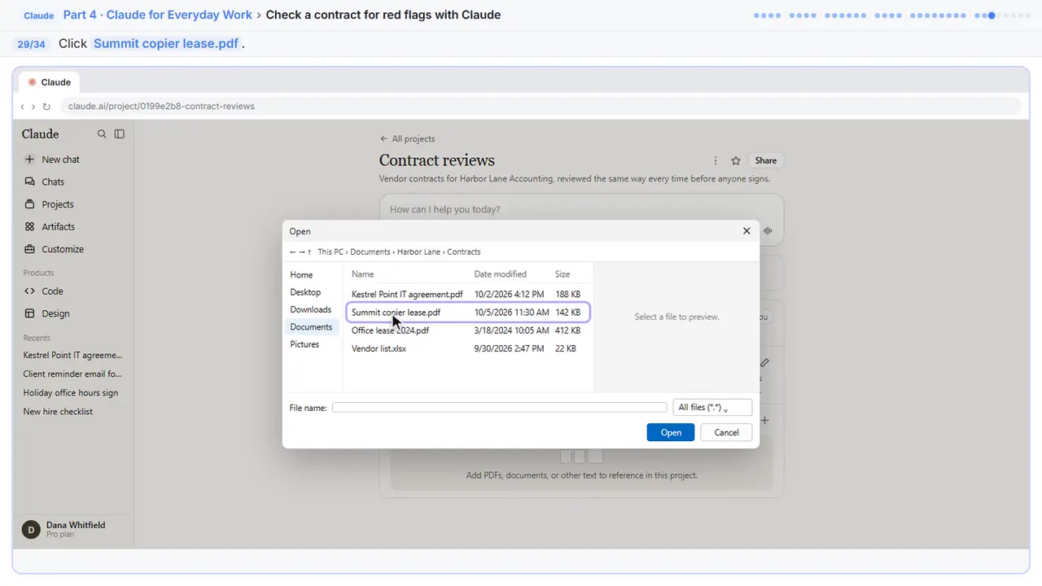This screenshot has width=1042, height=586.
Task: Select Documents in dialog navigation pane
Action: (311, 327)
